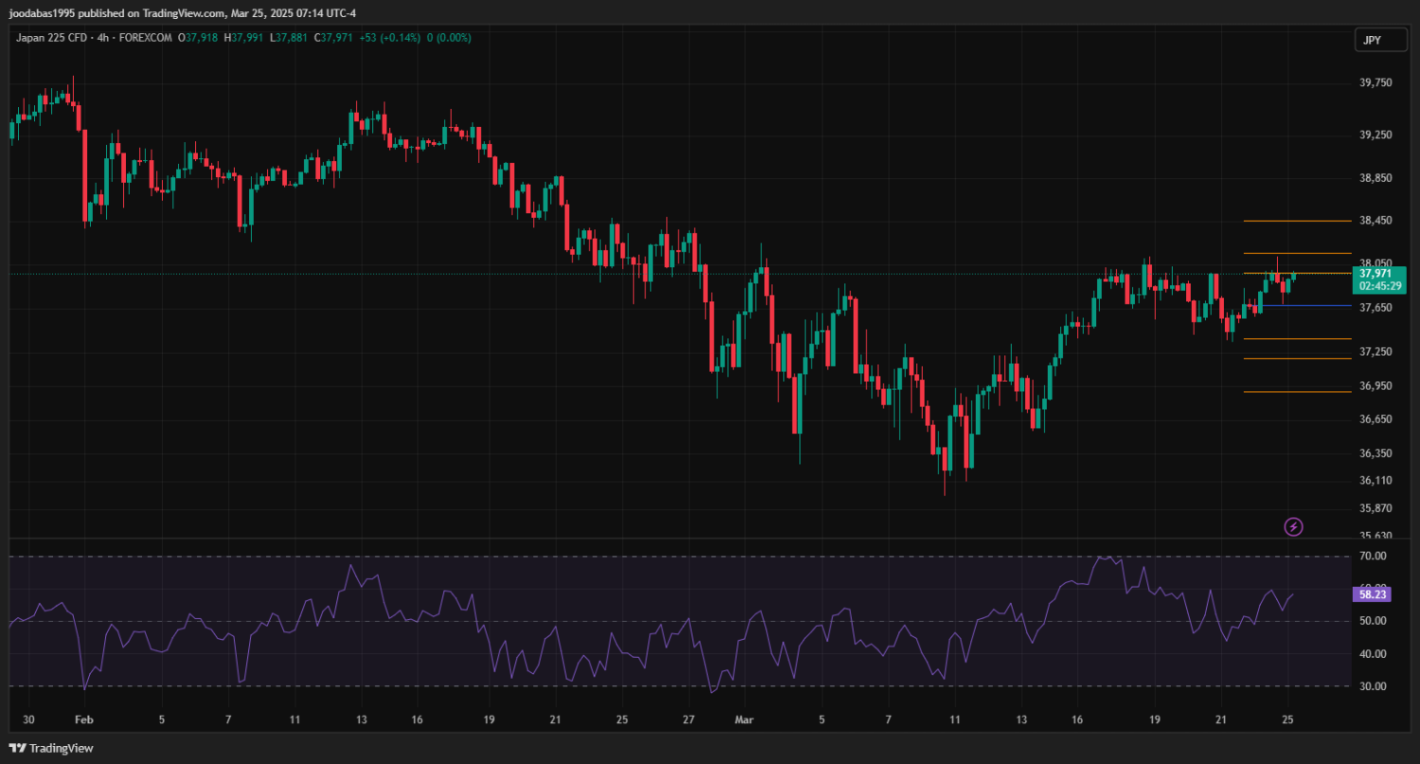Viewport: 1420px width, 764px height.
Task: Click the RSI 70.00 level label
Action: [x=1372, y=556]
